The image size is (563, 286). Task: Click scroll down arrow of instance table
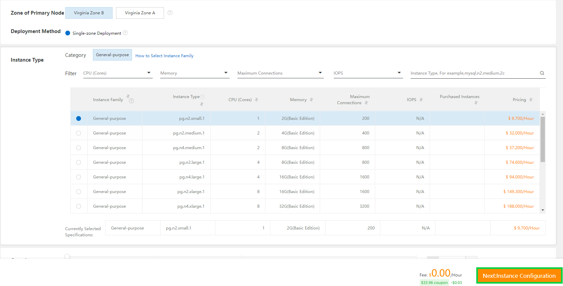pos(543,210)
